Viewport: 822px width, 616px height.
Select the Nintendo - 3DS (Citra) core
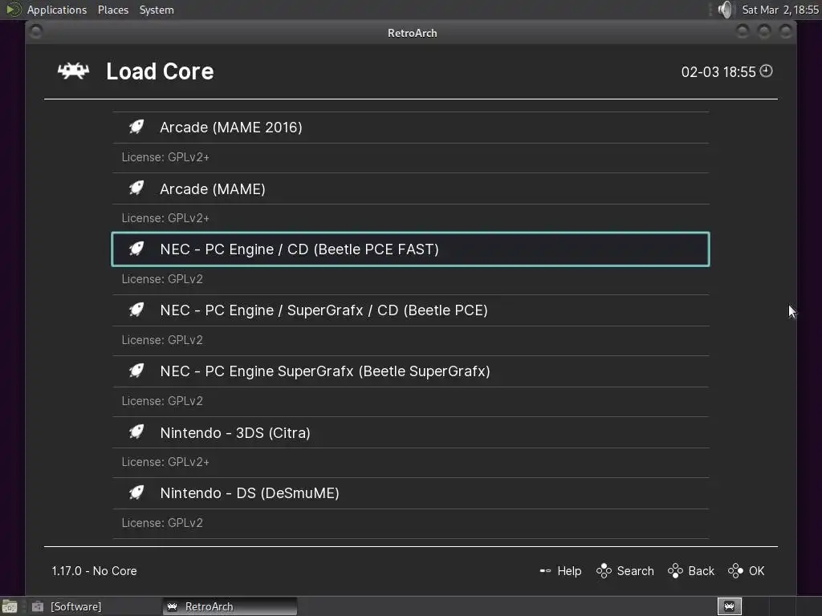click(x=410, y=432)
